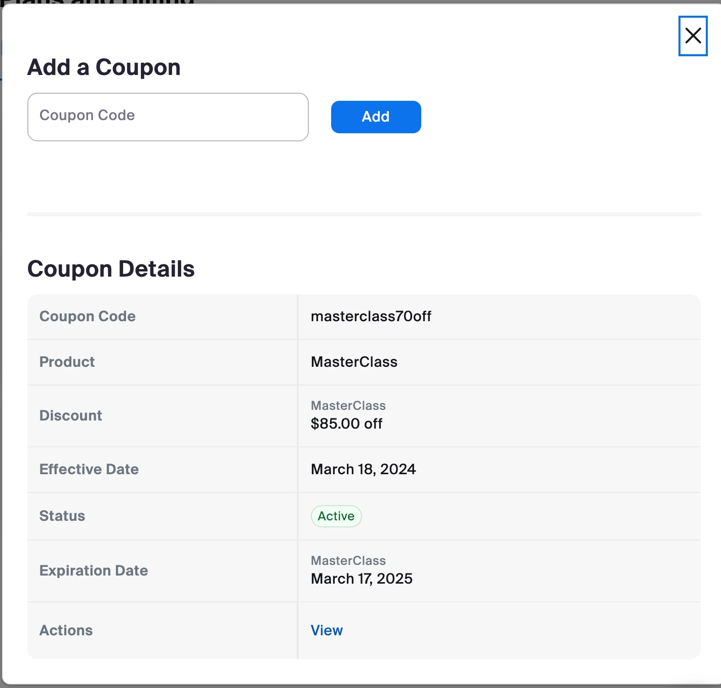Image resolution: width=721 pixels, height=688 pixels.
Task: Click the Coupon Details heading
Action: coord(111,269)
